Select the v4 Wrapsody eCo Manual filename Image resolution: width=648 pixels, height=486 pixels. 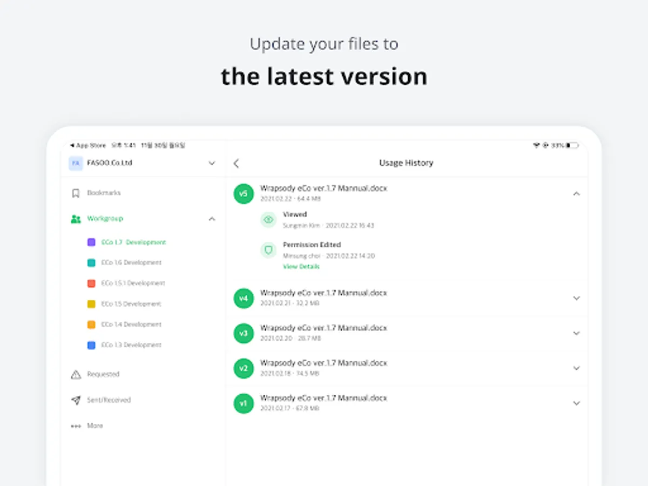[x=323, y=293]
